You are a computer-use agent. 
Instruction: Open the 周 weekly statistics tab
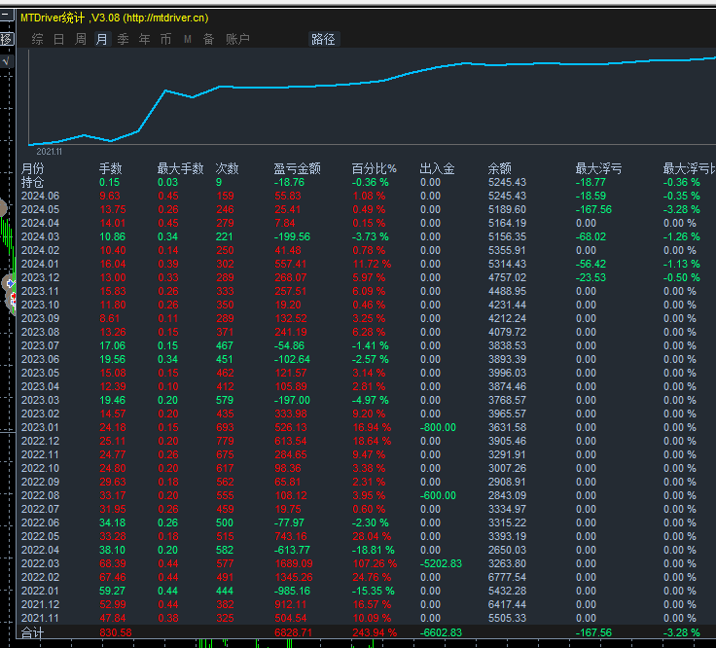81,39
